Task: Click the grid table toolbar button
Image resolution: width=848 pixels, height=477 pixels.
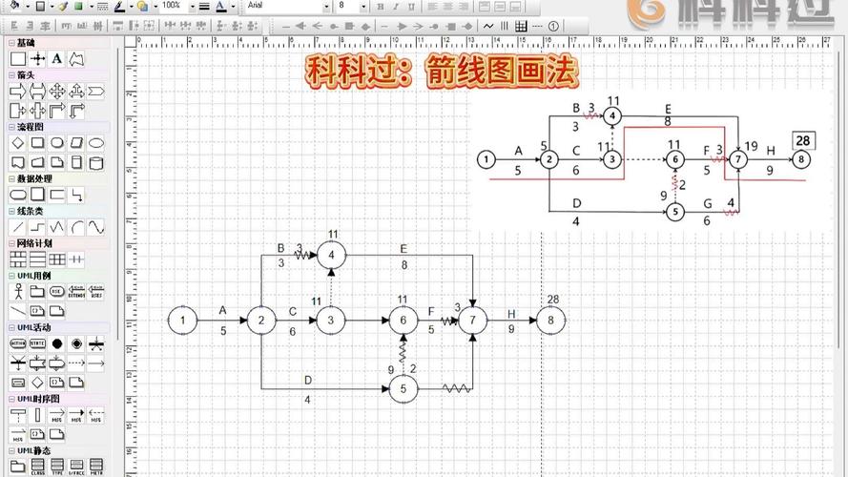Action: click(521, 26)
